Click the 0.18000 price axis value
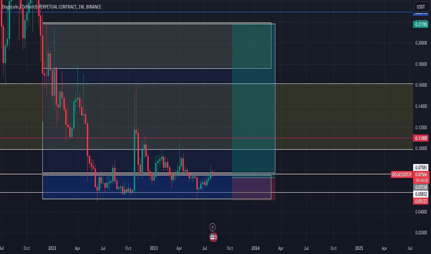 point(421,64)
